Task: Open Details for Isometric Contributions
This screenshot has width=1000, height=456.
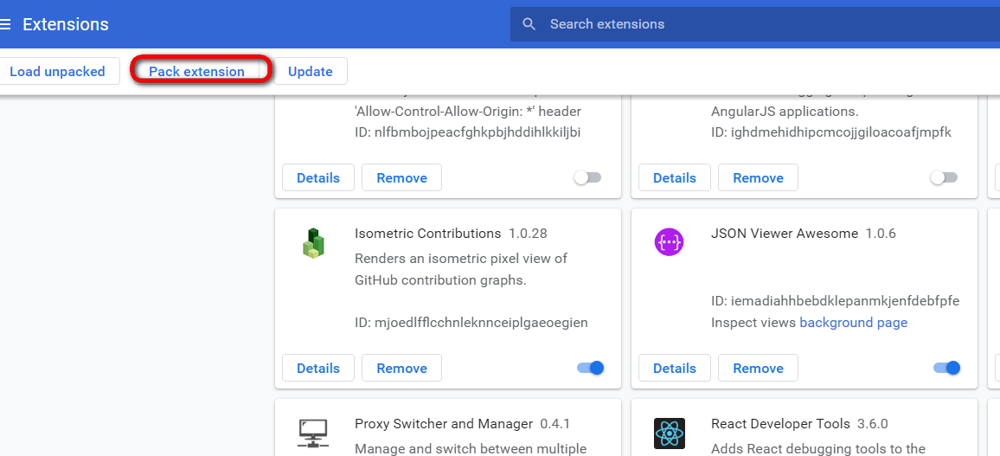Action: [x=318, y=368]
